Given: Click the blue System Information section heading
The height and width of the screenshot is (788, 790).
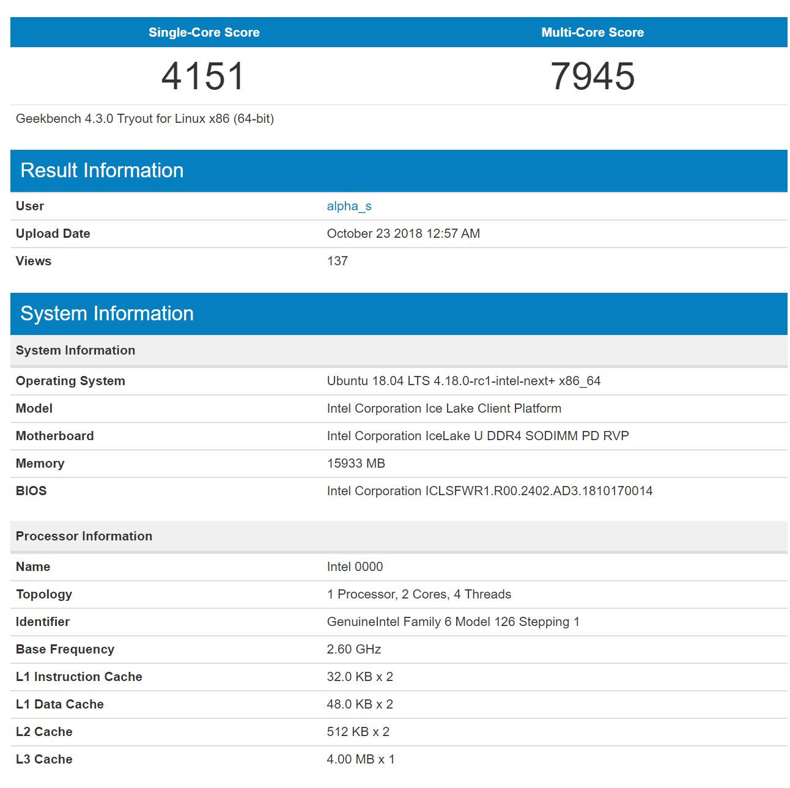Looking at the screenshot, I should click(x=106, y=314).
